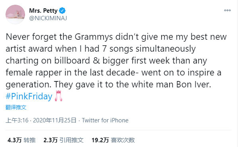This screenshot has height=147, width=238.
Task: Click the 2.3万 quote tweets number
Action: (x=50, y=140)
